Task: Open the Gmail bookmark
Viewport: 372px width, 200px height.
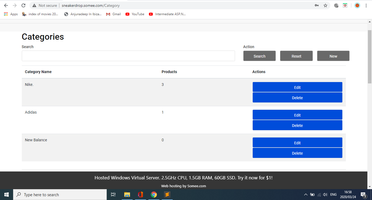Action: point(113,14)
